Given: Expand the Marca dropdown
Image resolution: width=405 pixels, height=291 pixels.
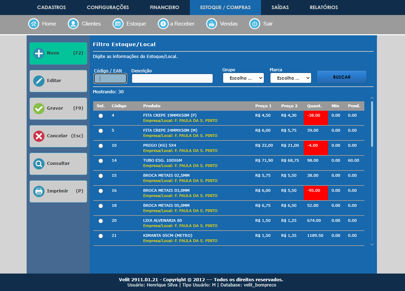Looking at the screenshot, I should click(x=290, y=78).
